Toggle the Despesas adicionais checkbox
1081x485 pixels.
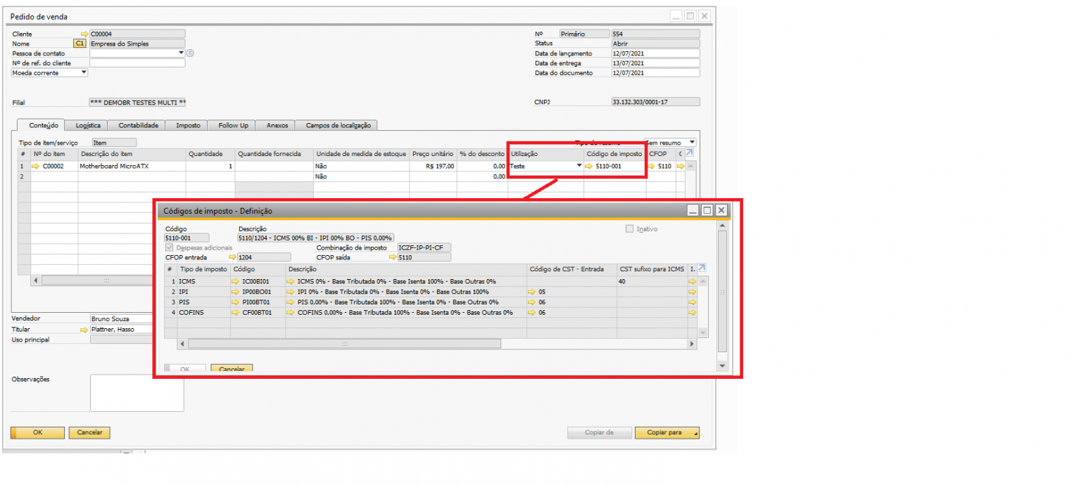[169, 248]
